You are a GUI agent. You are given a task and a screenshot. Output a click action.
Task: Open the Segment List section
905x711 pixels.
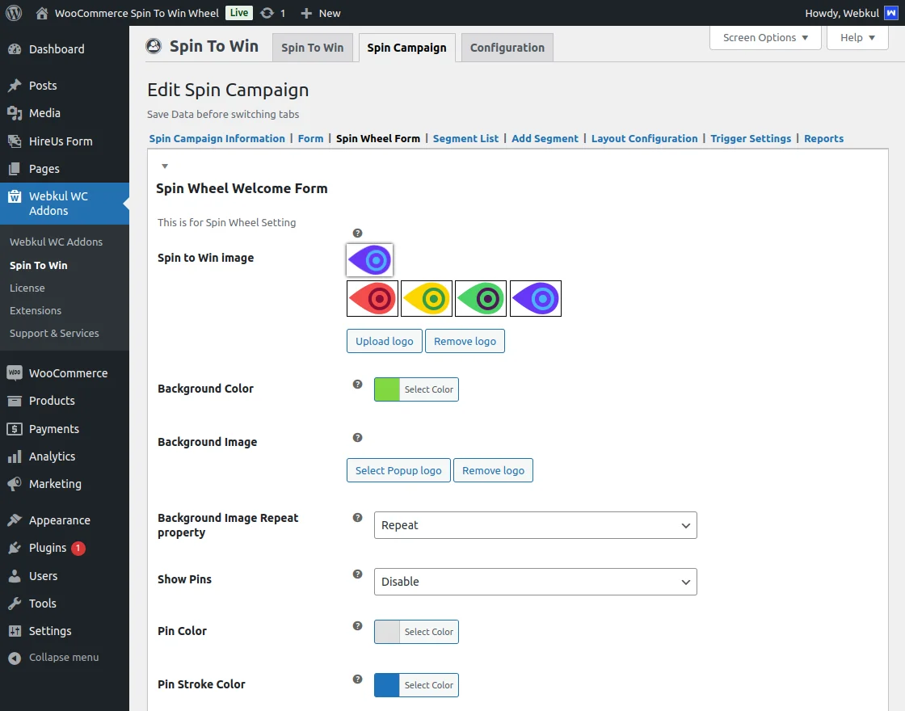tap(465, 139)
